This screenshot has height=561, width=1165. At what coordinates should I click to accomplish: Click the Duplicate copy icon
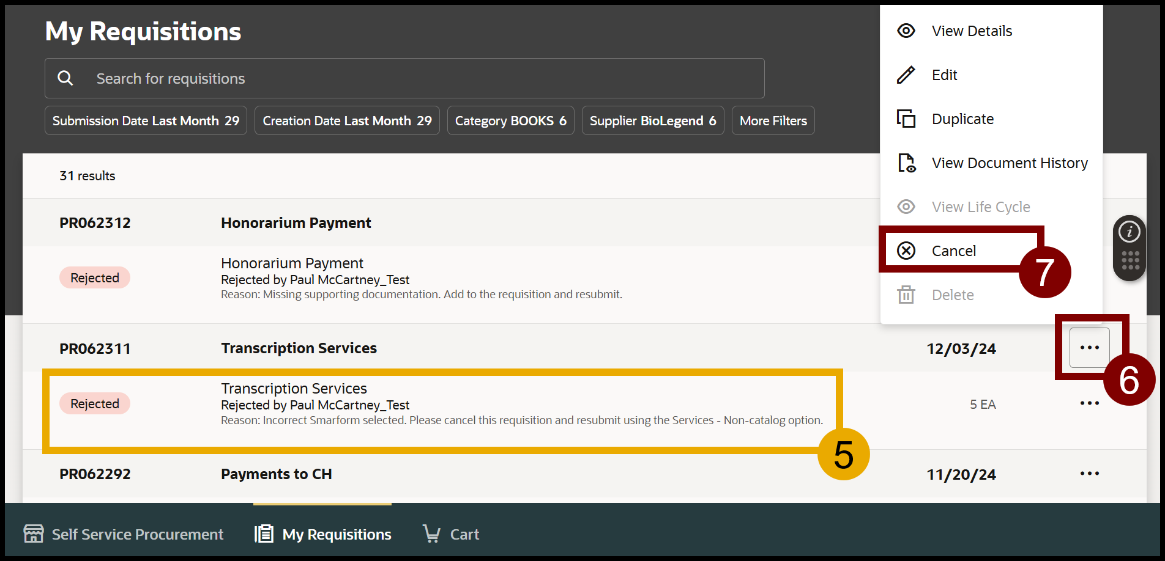[906, 119]
